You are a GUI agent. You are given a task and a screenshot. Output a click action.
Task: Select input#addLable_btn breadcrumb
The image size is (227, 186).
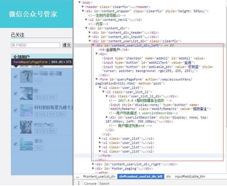190,177
